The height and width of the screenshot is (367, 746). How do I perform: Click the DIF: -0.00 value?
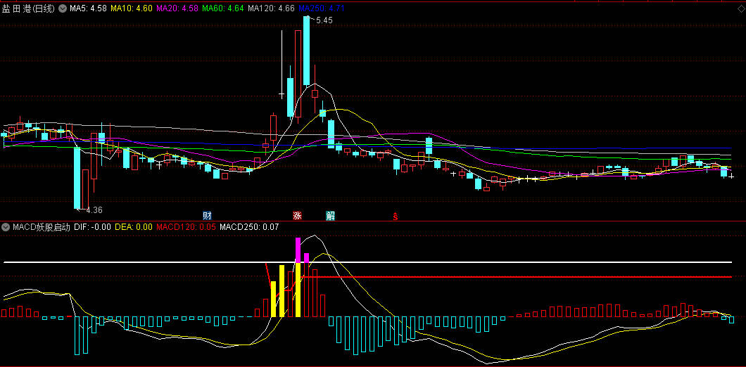coord(93,227)
